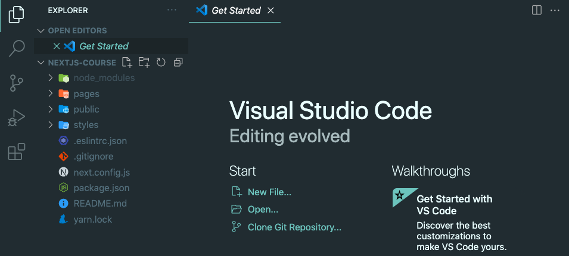Image resolution: width=569 pixels, height=256 pixels.
Task: Open the Search view in activity bar
Action: [x=16, y=48]
